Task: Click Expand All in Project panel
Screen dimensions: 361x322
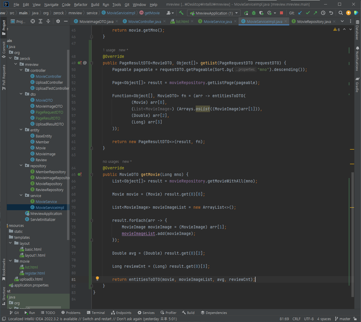Action: coord(41,21)
